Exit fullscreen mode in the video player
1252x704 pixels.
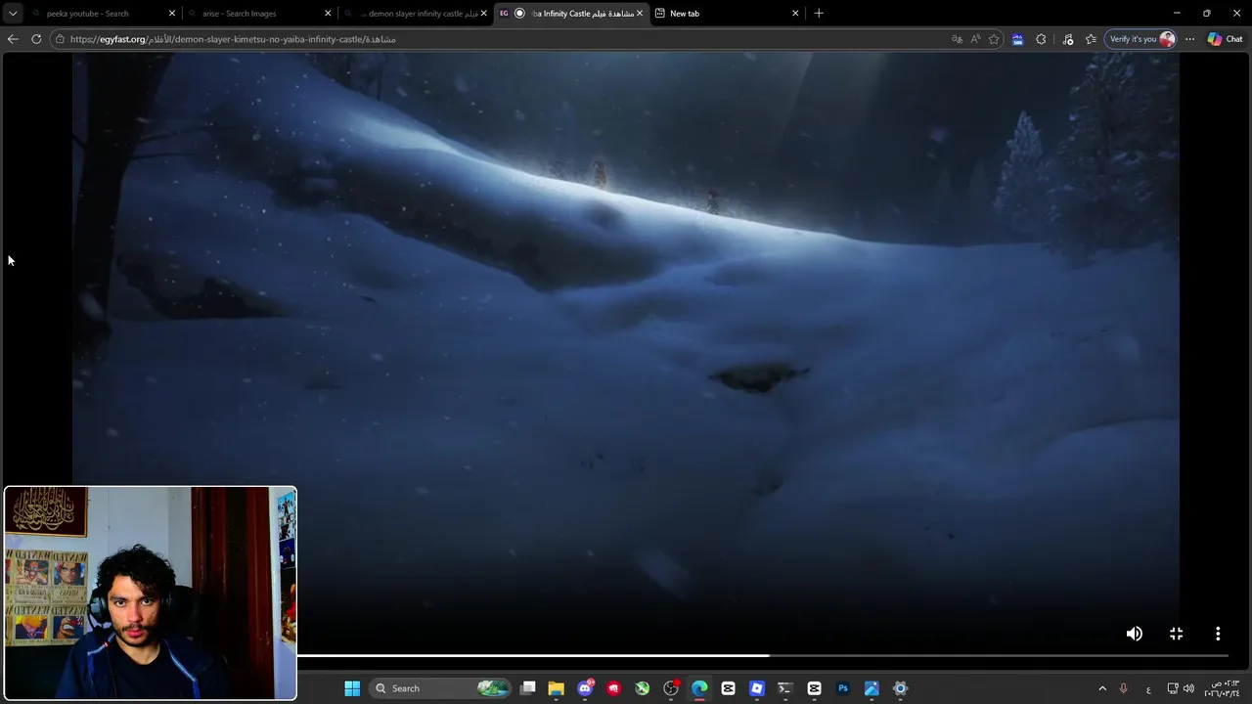(x=1176, y=634)
